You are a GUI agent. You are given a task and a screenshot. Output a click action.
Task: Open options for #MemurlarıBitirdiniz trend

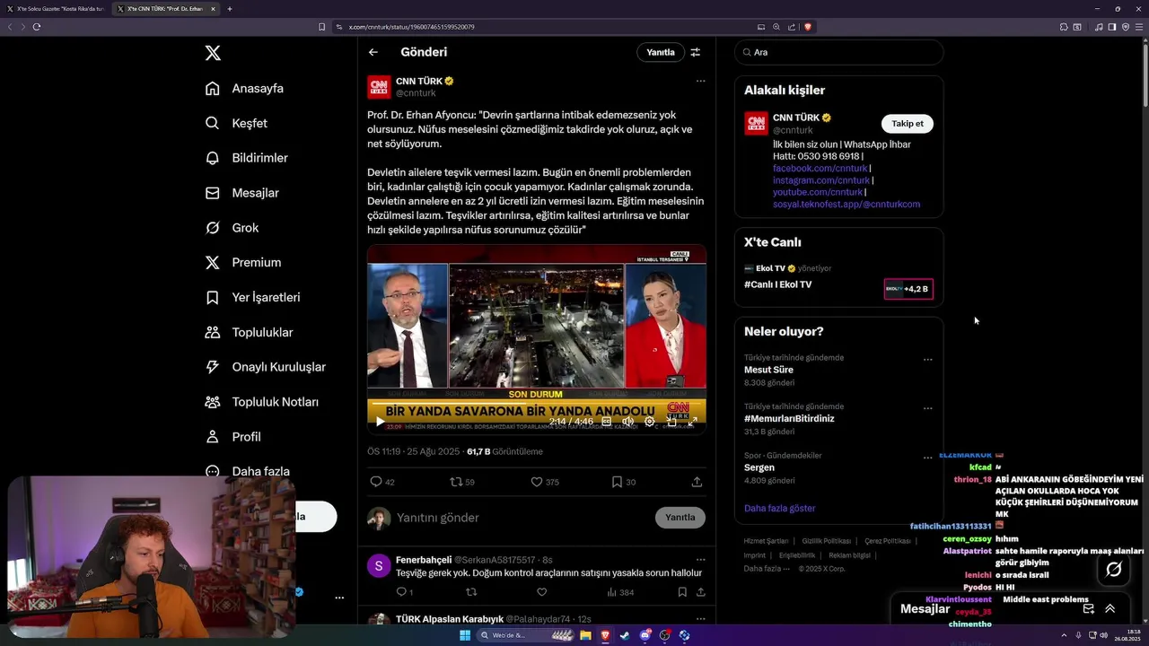point(928,408)
